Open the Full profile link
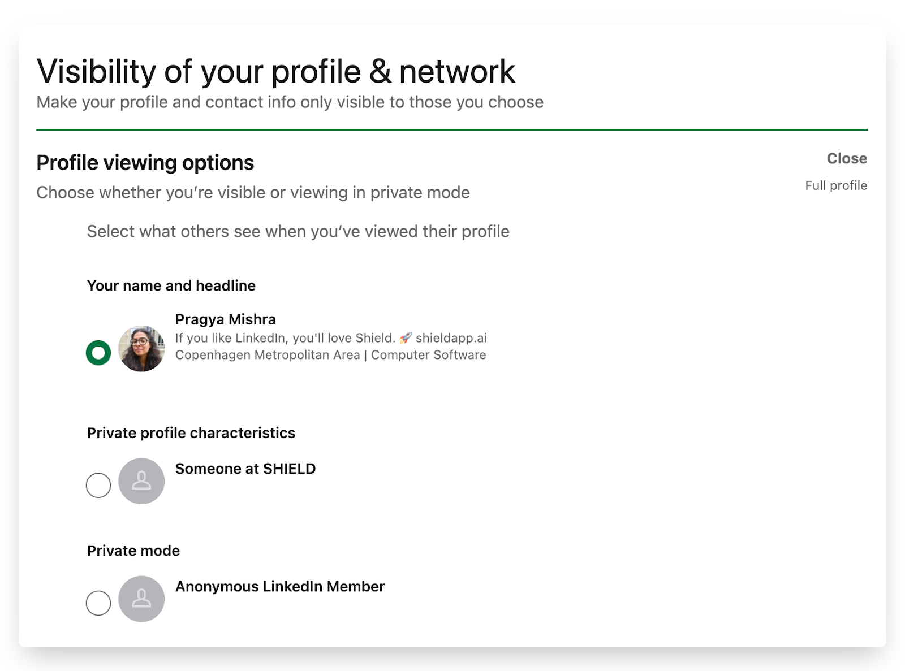The height and width of the screenshot is (671, 905). coord(836,185)
